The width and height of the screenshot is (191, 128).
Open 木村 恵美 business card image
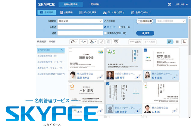pos(86,93)
